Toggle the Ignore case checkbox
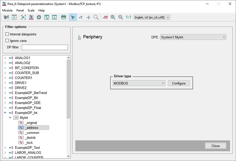236x161 pixels. [7, 41]
